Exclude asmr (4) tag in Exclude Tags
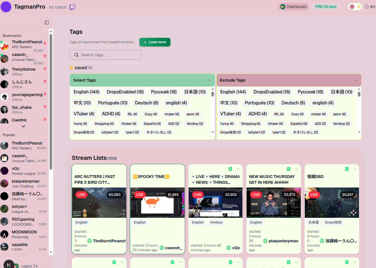 339,114
